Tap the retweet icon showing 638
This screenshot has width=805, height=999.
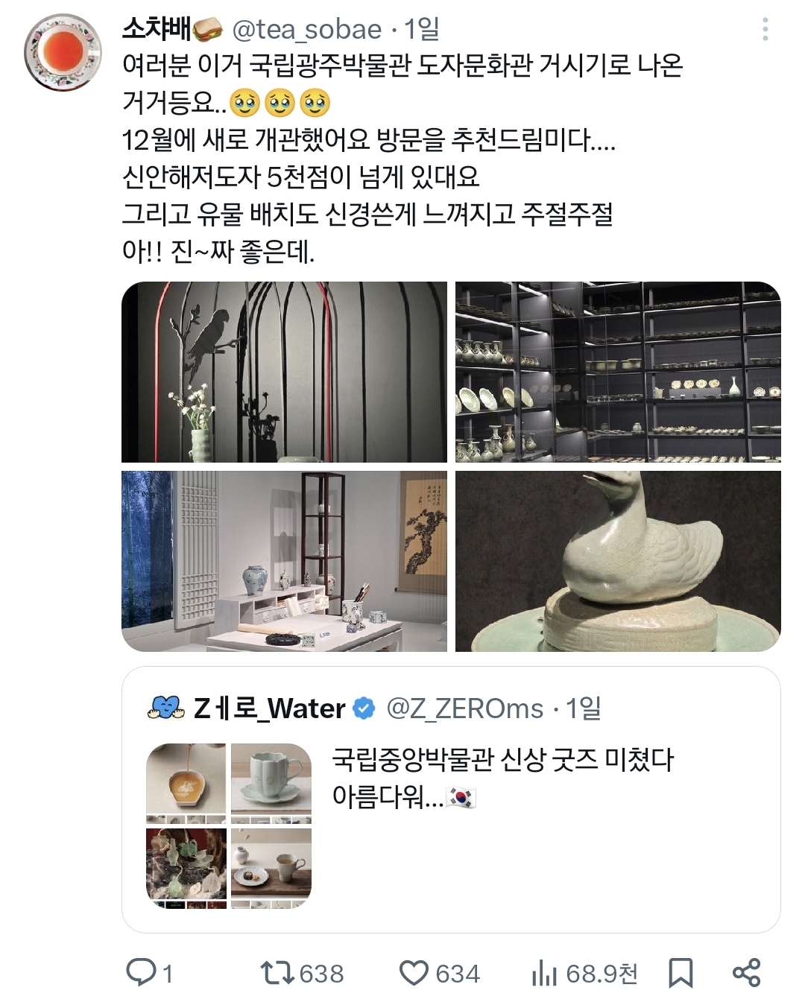[277, 973]
